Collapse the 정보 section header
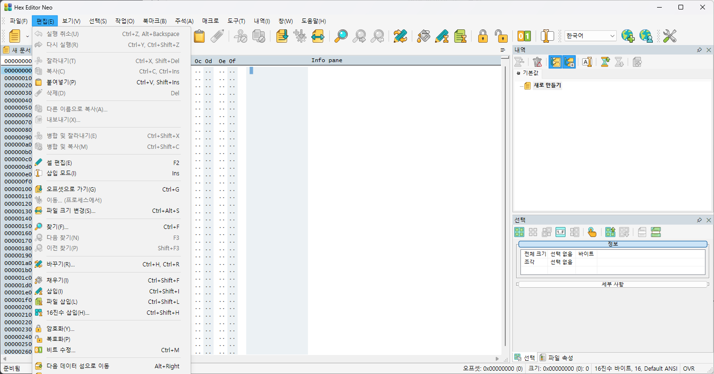This screenshot has width=714, height=374. point(612,244)
